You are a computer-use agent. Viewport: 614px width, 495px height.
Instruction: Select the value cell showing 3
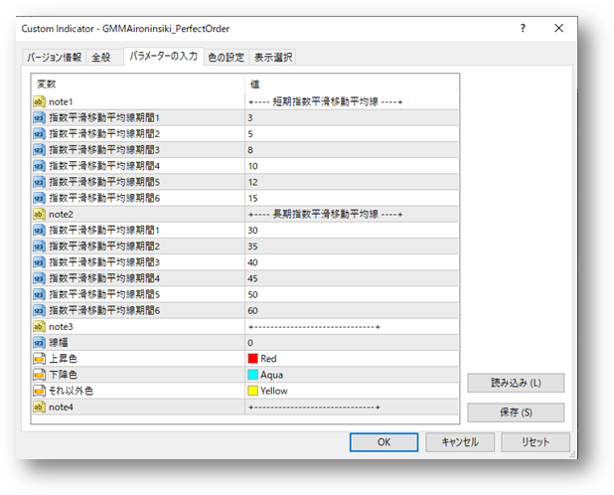(352, 118)
